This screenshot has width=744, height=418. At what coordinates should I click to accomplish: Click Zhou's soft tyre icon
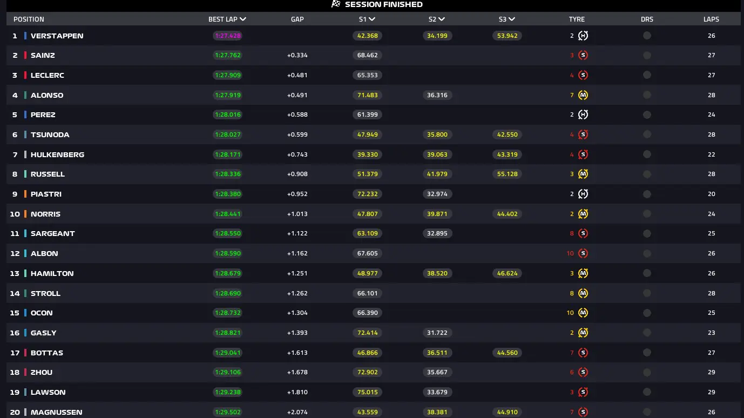(x=583, y=372)
